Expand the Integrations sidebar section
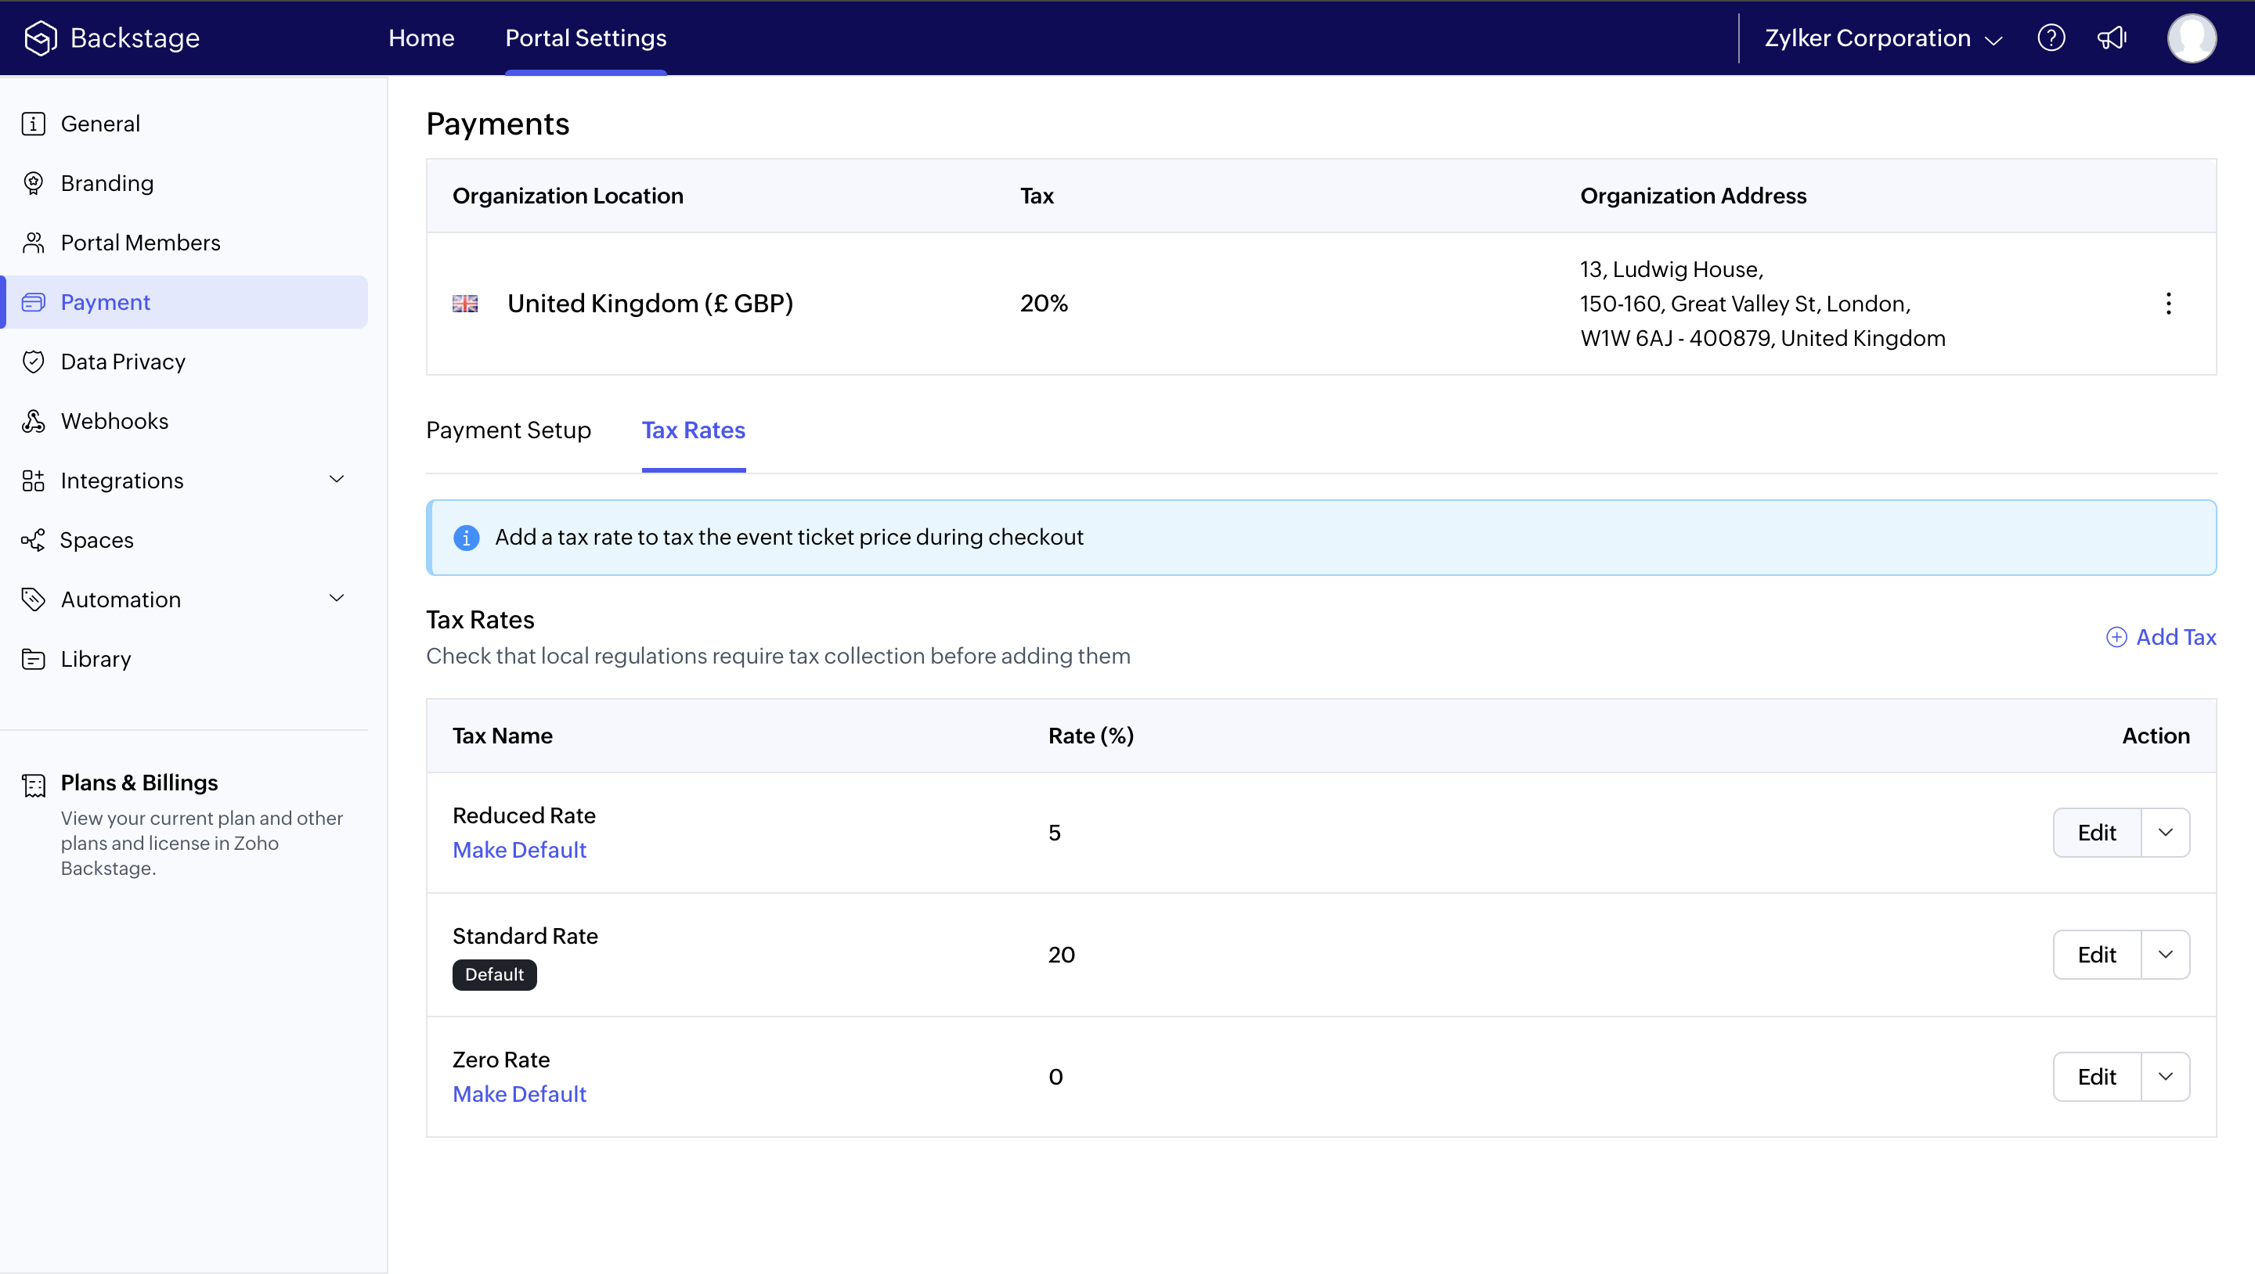Screen dimensions: 2255x1274 [336, 480]
